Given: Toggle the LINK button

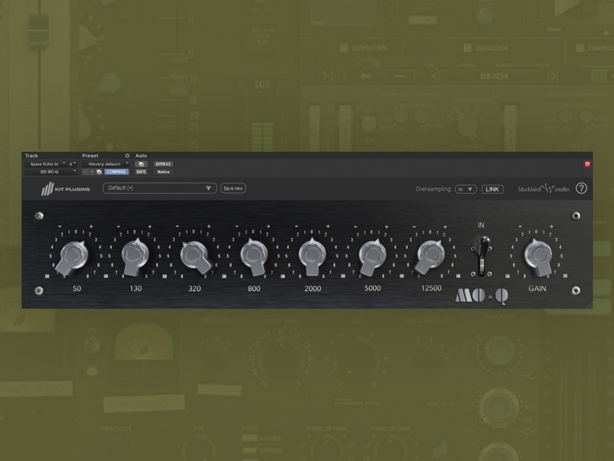Looking at the screenshot, I should point(492,189).
